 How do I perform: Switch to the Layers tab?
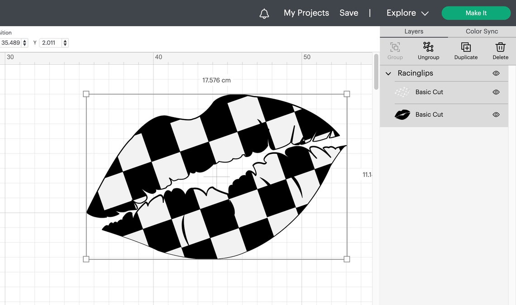tap(413, 31)
